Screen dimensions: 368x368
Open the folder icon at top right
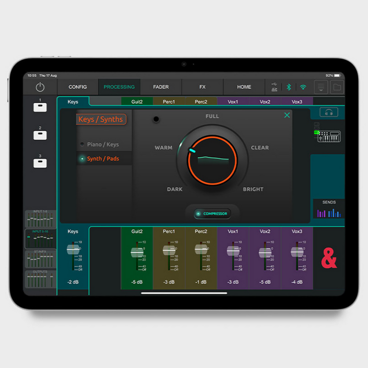pos(337,87)
